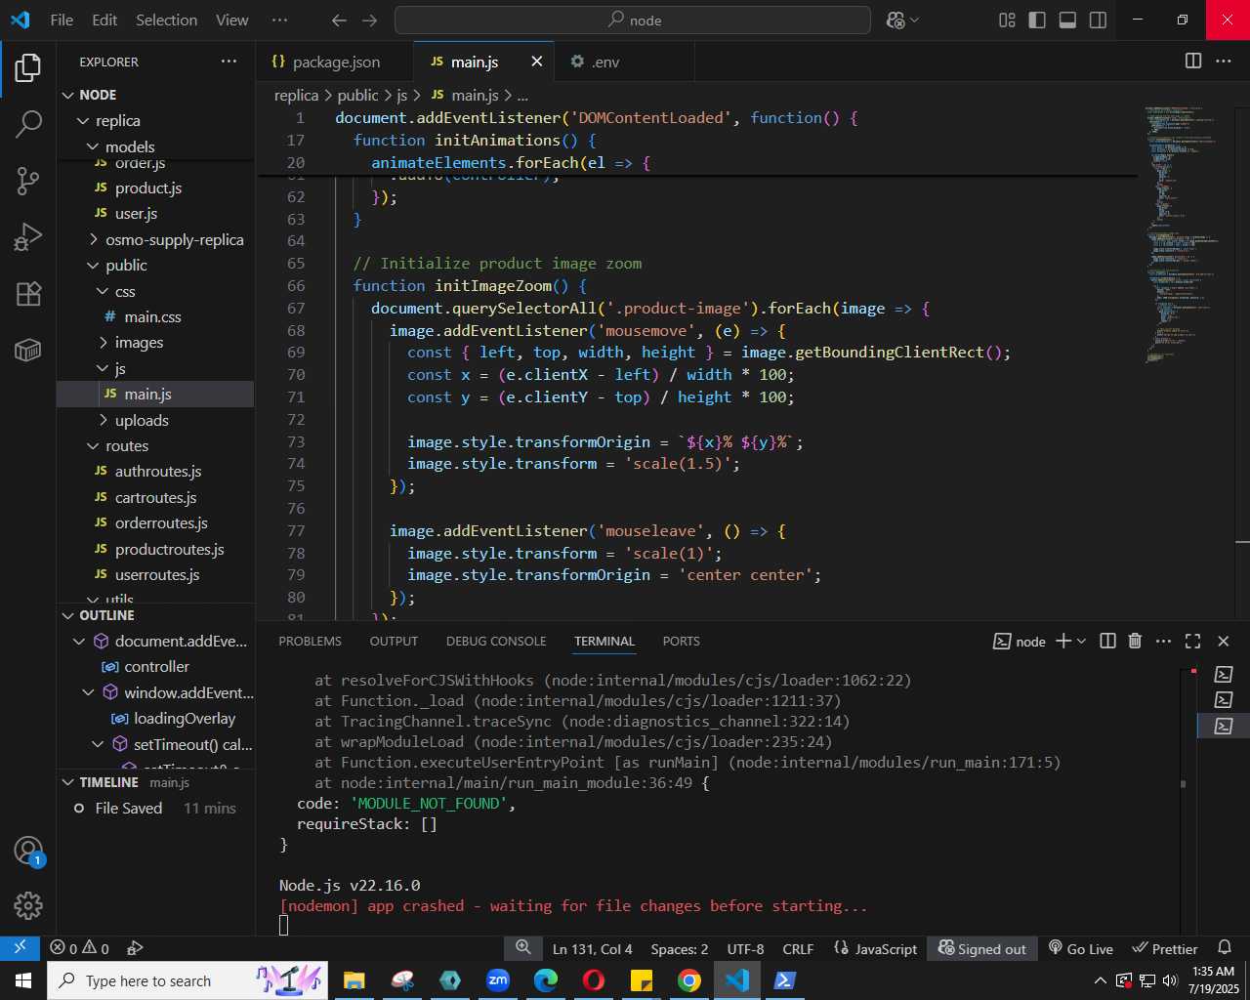Open the Manage gear icon
Viewport: 1250px width, 1000px height.
[x=28, y=906]
